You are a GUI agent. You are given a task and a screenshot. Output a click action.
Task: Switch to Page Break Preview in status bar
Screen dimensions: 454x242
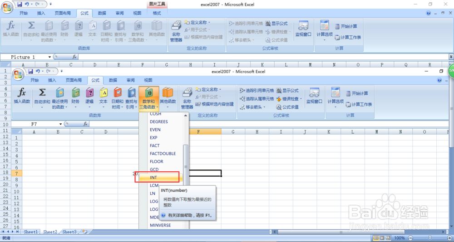(389, 238)
